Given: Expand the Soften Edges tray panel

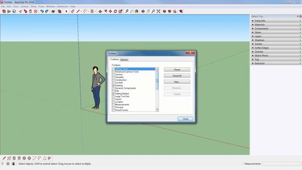Looking at the screenshot, I should (276, 48).
